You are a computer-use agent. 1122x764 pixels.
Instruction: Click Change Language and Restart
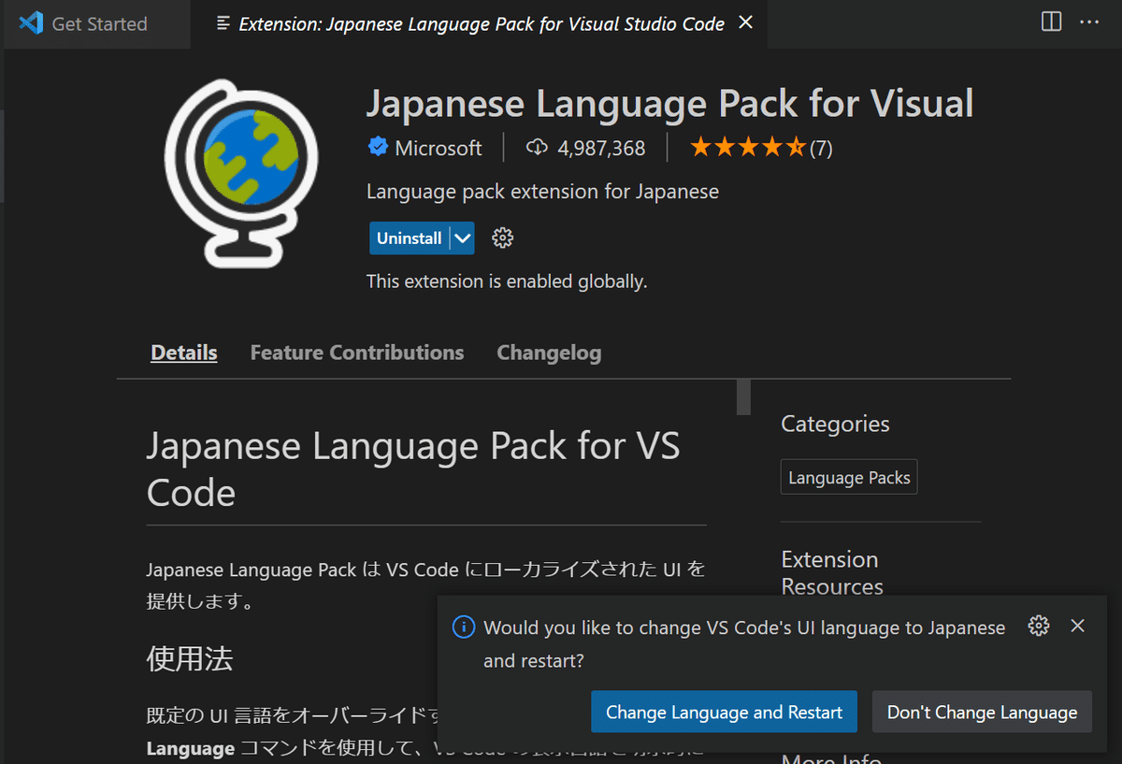724,712
